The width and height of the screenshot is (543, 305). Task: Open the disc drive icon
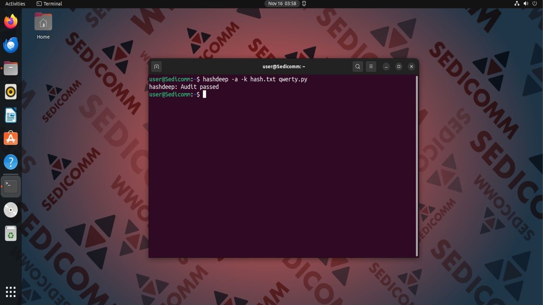tap(11, 210)
